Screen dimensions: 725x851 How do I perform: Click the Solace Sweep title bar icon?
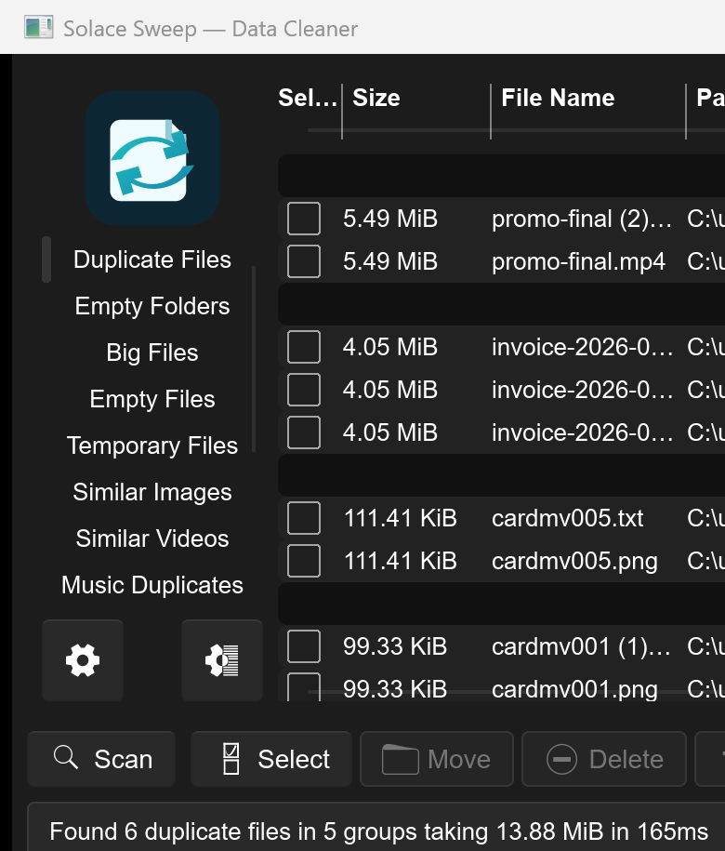(x=38, y=28)
